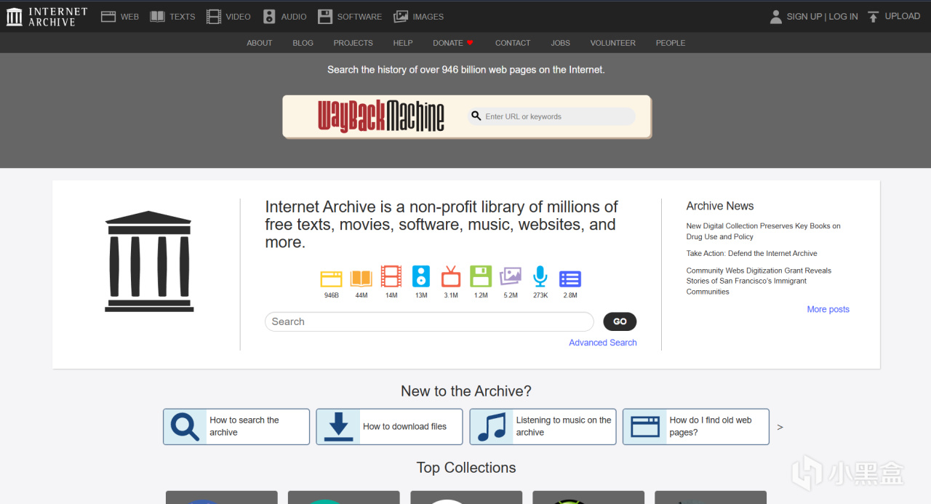
Task: Read news about Drug Use and Policy books
Action: [x=764, y=231]
